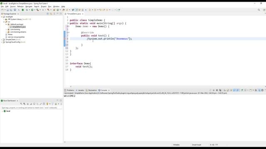Toggle Show Console on Standard Out change

234,90
